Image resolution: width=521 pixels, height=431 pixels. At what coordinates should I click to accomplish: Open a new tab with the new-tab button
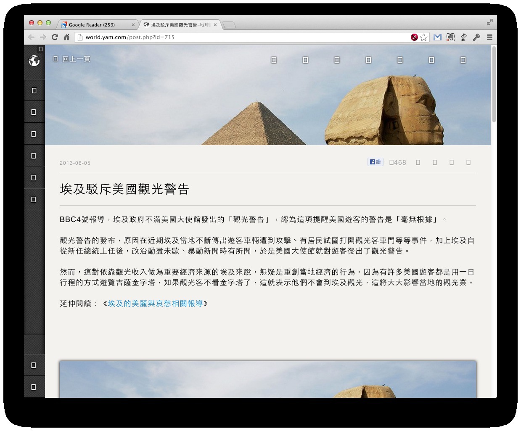click(x=229, y=25)
